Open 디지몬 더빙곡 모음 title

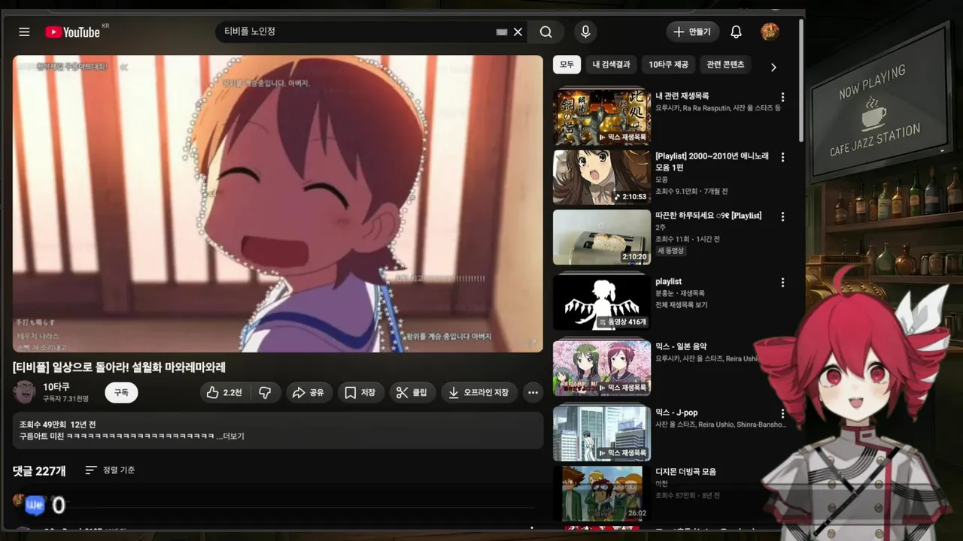(685, 472)
